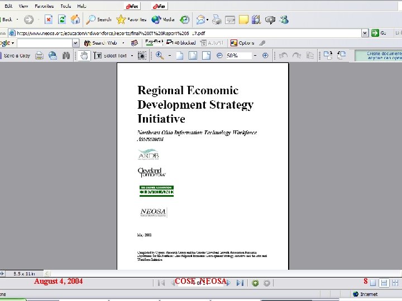
Task: Open PDF search with binoculars icon
Action: click(x=66, y=56)
